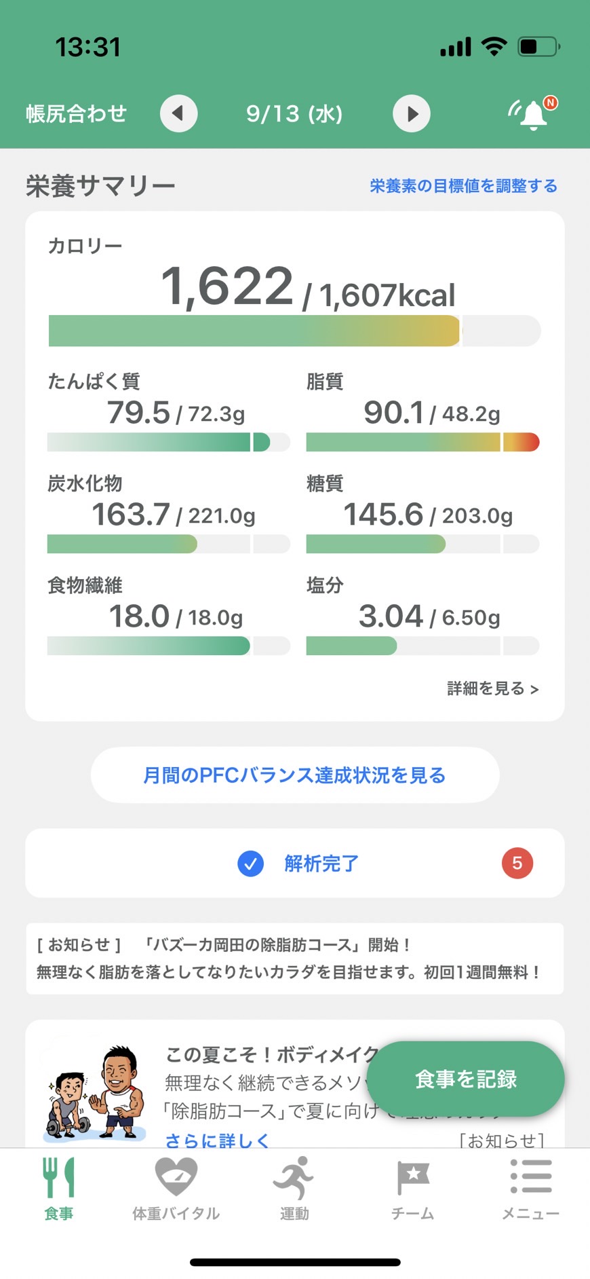Image resolution: width=590 pixels, height=1279 pixels.
Task: Open the 食事 tab with fork icon
Action: [59, 1189]
